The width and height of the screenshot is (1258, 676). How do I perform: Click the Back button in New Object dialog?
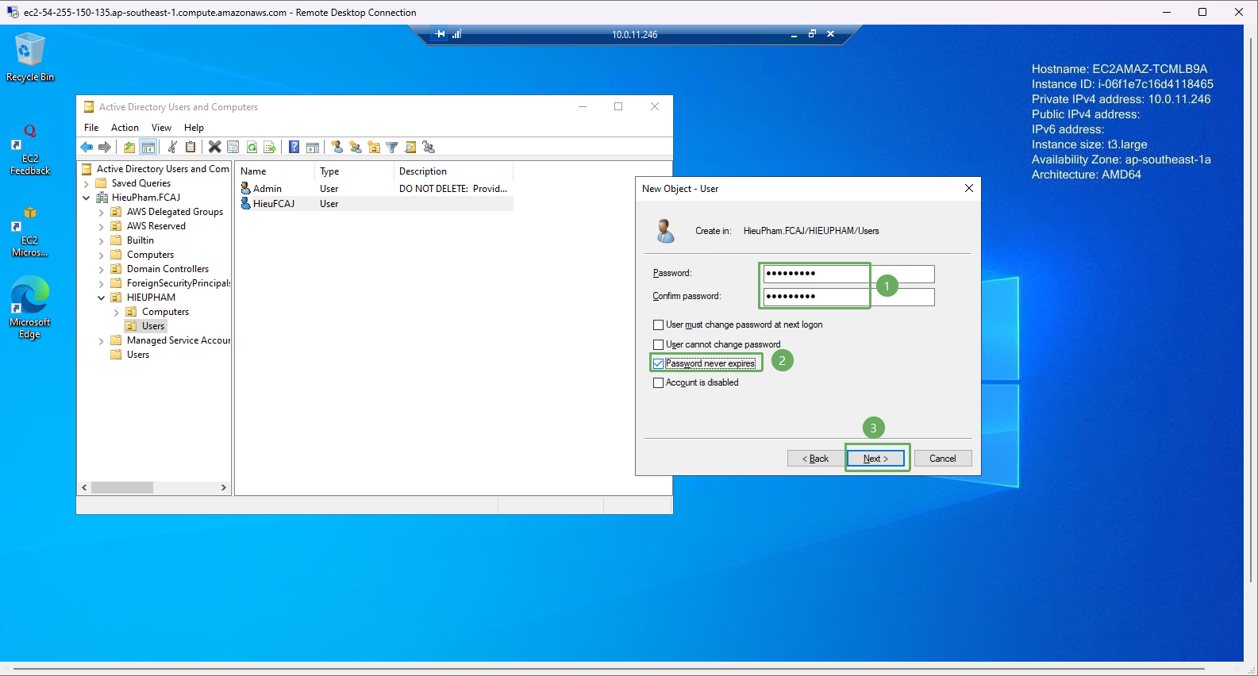pos(815,459)
